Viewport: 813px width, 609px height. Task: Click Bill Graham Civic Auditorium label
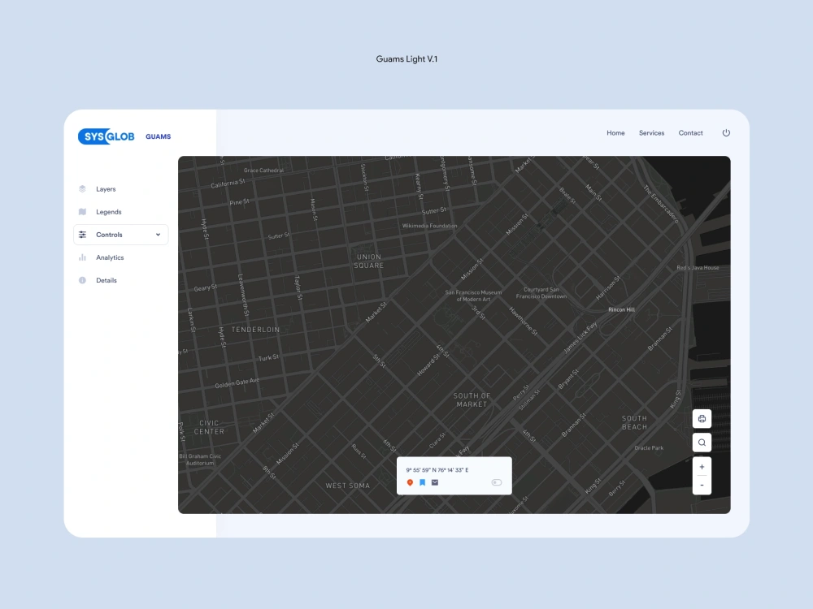point(200,460)
